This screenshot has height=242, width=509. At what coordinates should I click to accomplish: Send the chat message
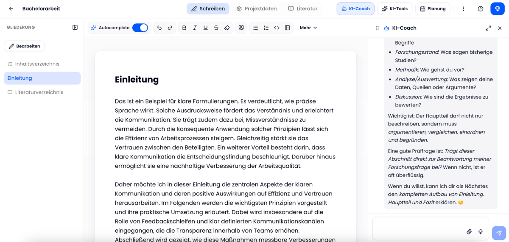click(499, 233)
